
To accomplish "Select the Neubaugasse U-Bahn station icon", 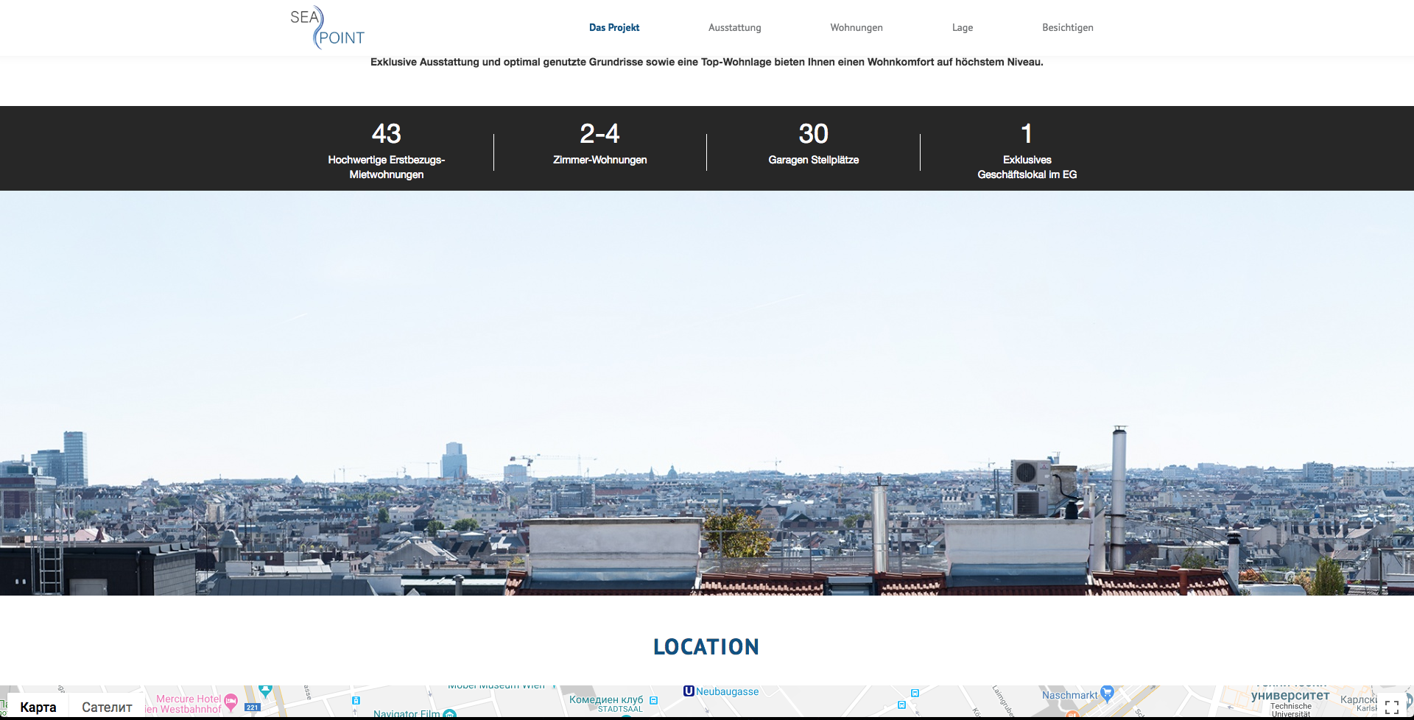I will pos(689,691).
